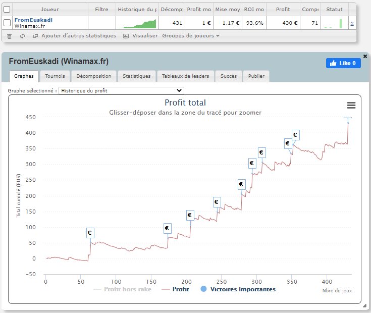The height and width of the screenshot is (313, 371).
Task: Toggle Profit hors rake legend series
Action: coord(122,289)
